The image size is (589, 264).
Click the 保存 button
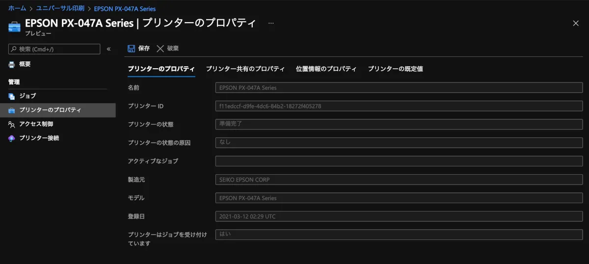pyautogui.click(x=138, y=49)
